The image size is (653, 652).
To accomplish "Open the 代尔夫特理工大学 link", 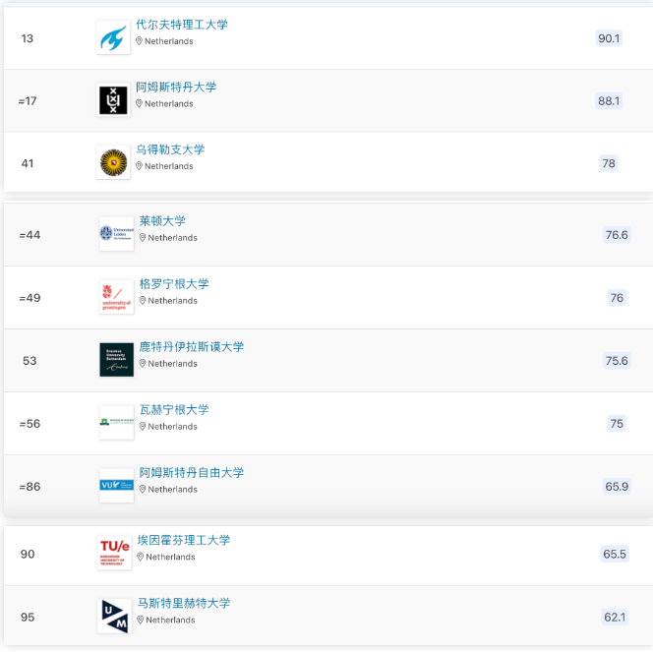I will point(181,25).
